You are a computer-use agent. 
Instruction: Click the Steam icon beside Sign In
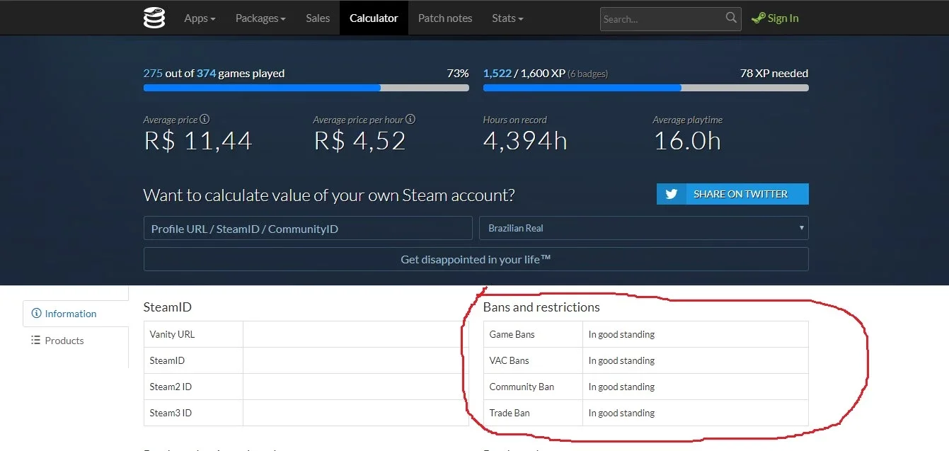(758, 18)
